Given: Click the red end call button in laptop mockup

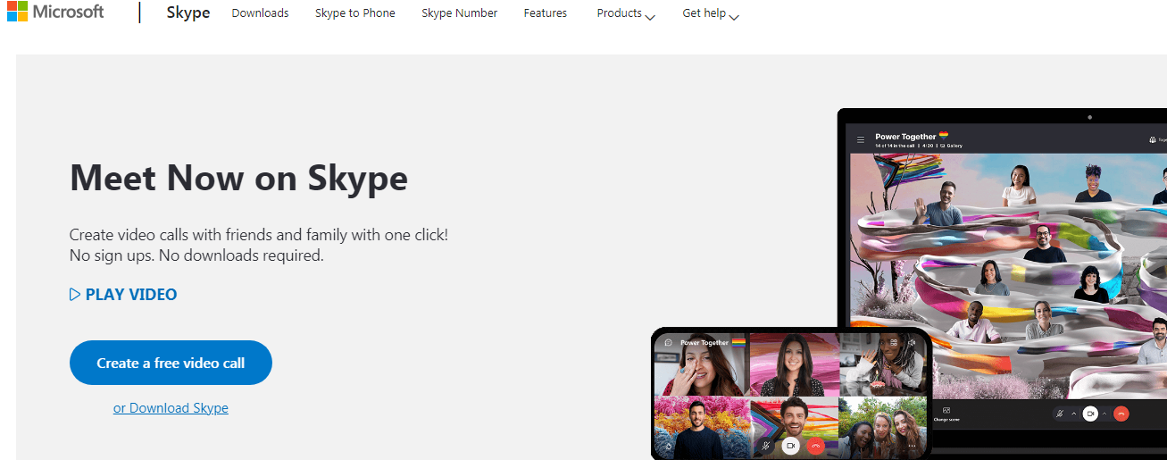Looking at the screenshot, I should click(x=1121, y=414).
